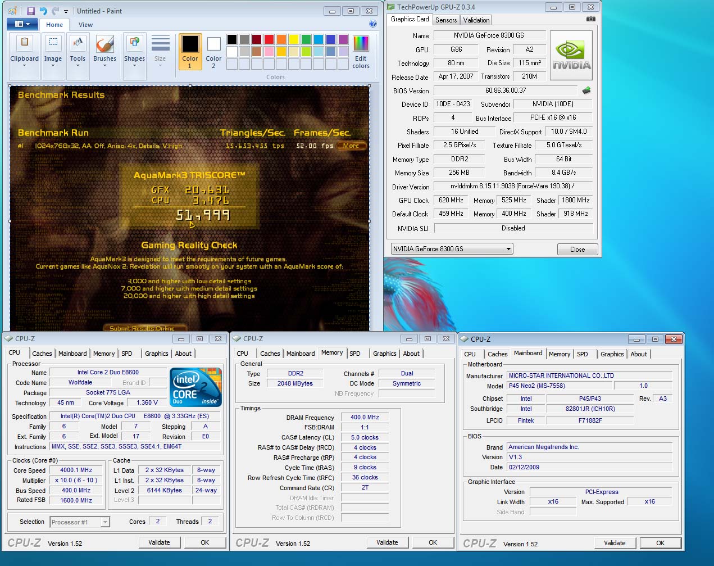The width and height of the screenshot is (714, 566).
Task: Click the Memory Size value 2048 MBytes
Action: pyautogui.click(x=295, y=383)
